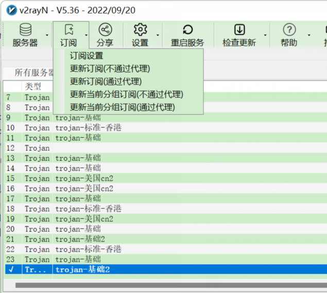This screenshot has height=293, width=327.
Task: Select server row 18 trojan-标准-香港
Action: (88, 209)
